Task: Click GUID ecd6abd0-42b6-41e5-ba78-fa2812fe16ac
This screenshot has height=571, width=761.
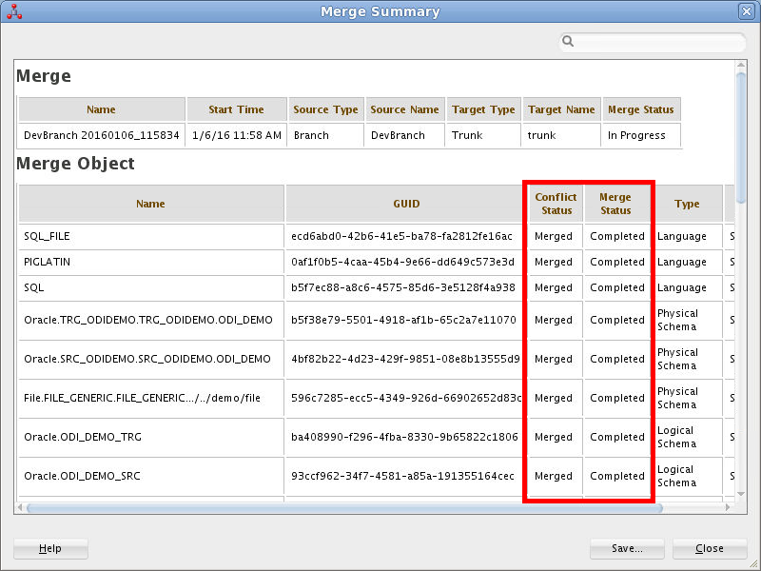Action: [x=406, y=236]
